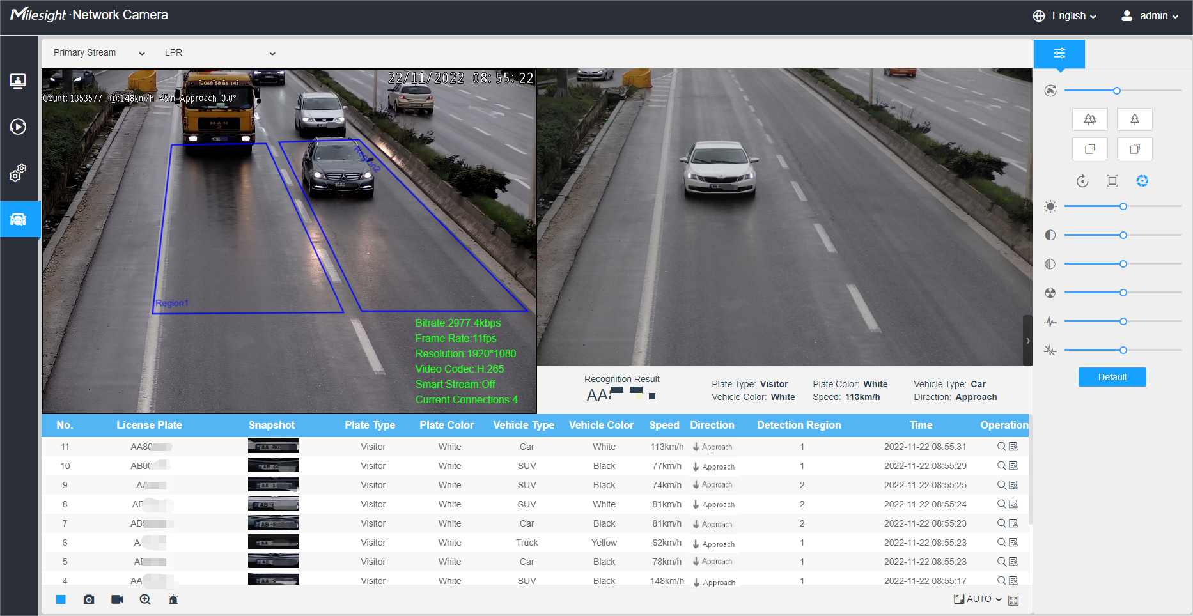
Task: Click the auto iris icon
Action: coord(1142,181)
